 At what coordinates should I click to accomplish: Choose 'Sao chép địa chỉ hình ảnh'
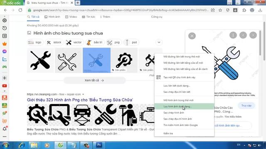click(184, 119)
